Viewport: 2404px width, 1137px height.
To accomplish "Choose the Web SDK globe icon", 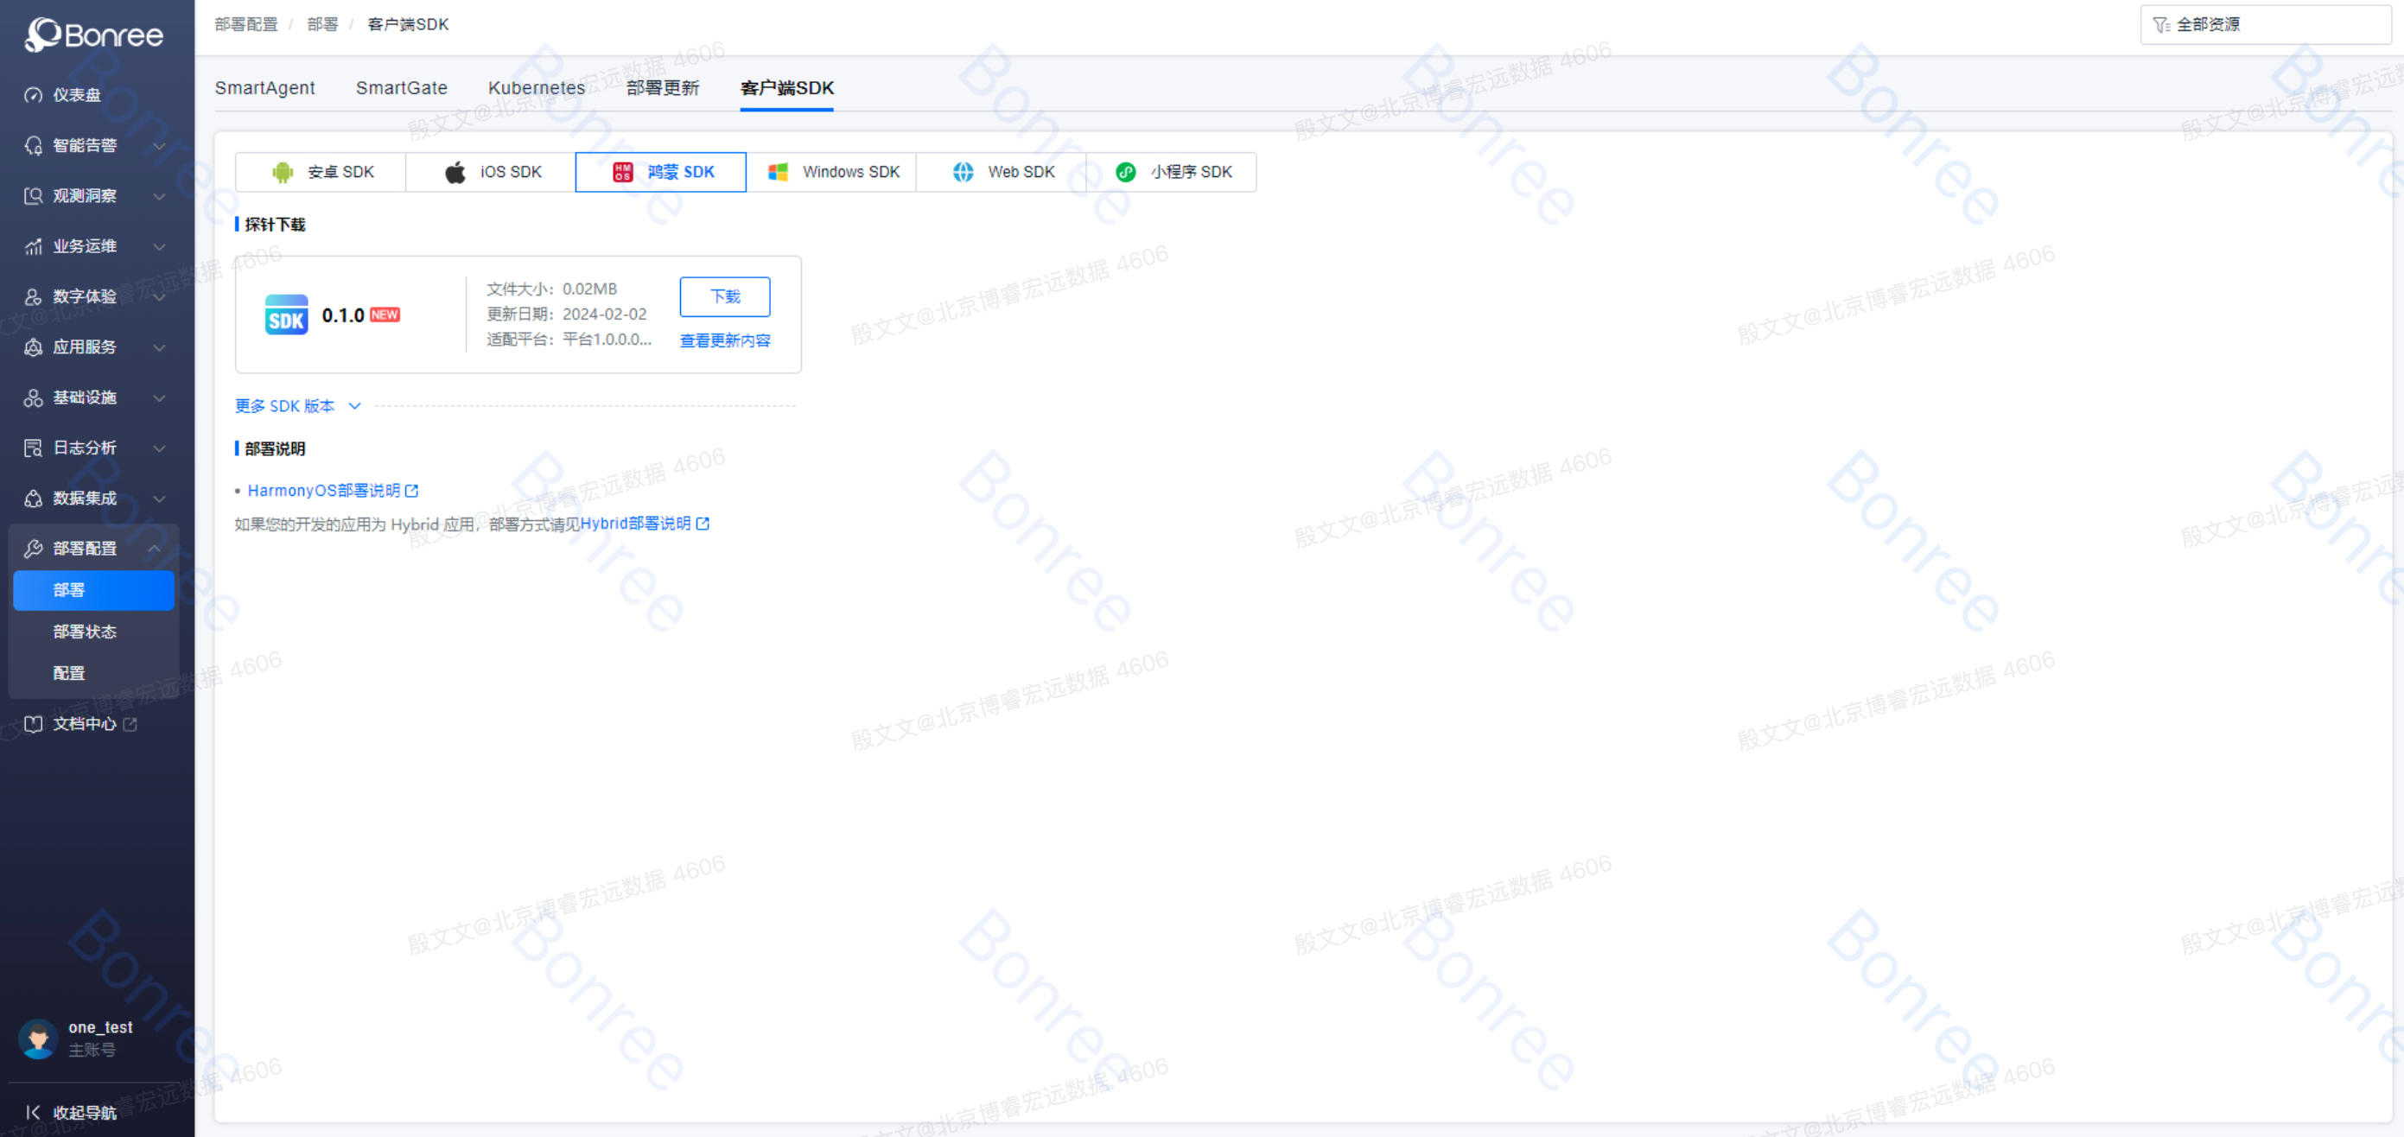I will click(964, 172).
